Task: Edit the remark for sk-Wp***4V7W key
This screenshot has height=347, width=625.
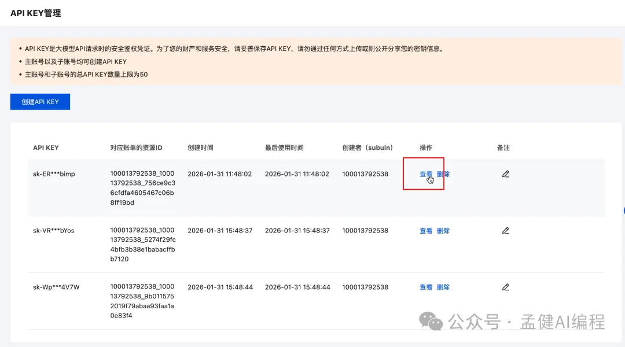Action: [x=505, y=287]
